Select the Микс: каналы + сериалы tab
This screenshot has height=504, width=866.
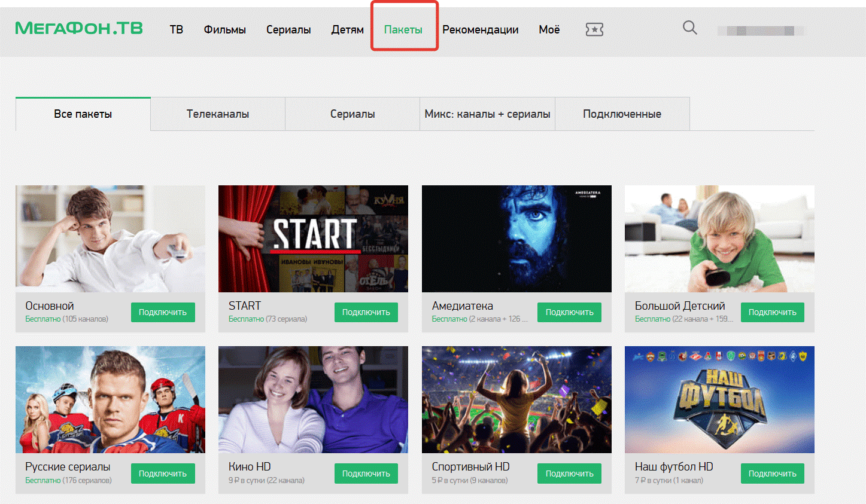click(487, 114)
